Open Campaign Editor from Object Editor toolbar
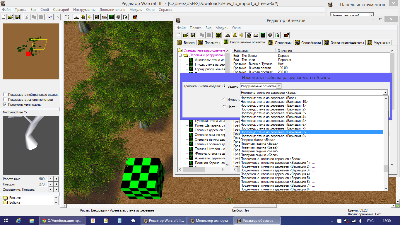 pos(256,35)
